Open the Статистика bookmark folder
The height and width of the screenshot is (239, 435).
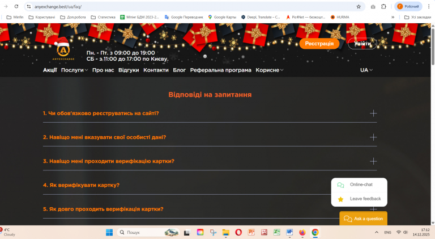point(103,17)
